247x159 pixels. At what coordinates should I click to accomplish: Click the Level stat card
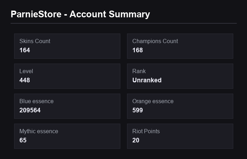pos(67,76)
